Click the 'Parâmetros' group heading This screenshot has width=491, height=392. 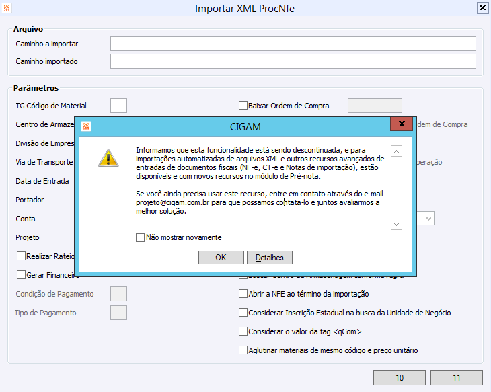pyautogui.click(x=36, y=88)
